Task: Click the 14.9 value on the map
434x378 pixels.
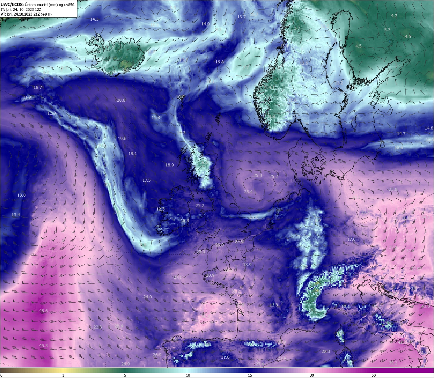Action: coord(205,24)
